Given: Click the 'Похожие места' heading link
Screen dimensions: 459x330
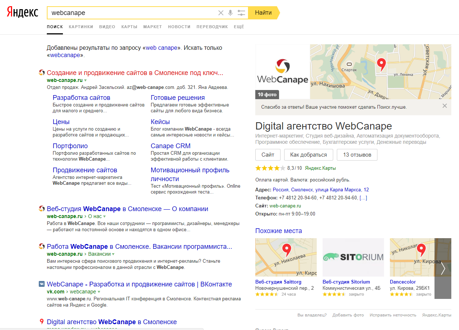Looking at the screenshot, I should click(x=279, y=231).
